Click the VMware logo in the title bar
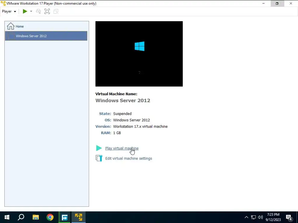The image size is (298, 223). (x=3, y=3)
